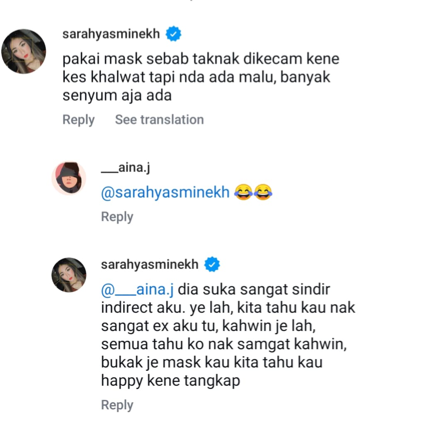Select the 'senyum aja ada' text line
Image resolution: width=429 pixels, height=428 pixels.
117,95
